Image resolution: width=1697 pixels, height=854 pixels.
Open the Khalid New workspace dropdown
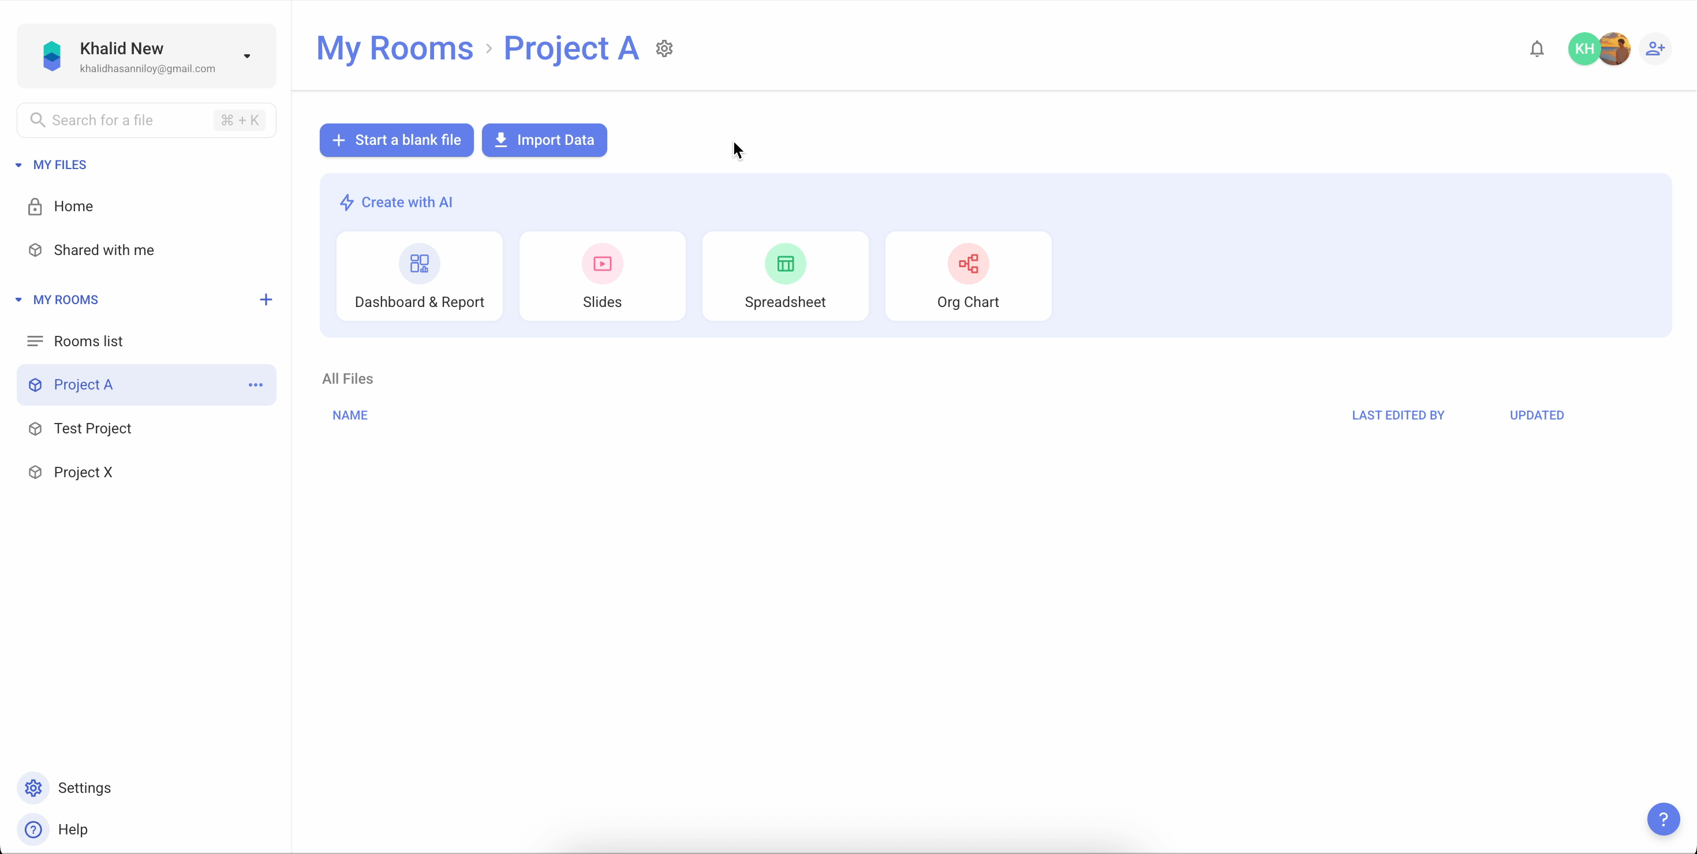[246, 55]
